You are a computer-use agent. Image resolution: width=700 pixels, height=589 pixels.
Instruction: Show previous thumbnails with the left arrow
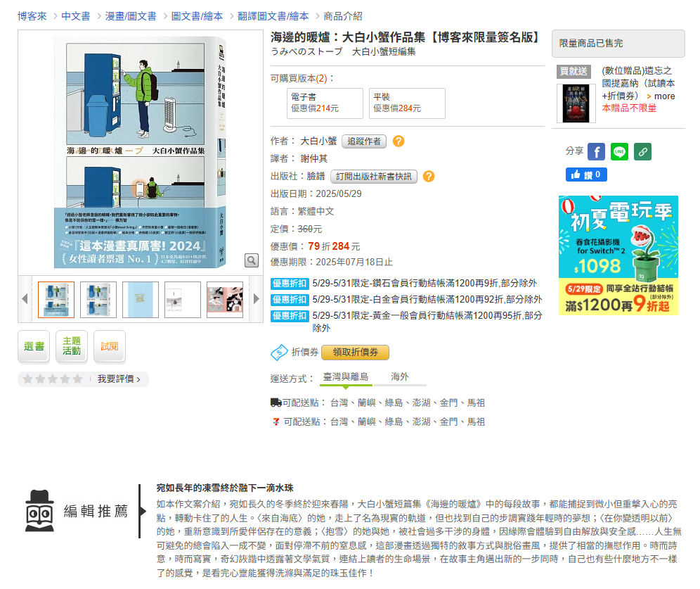(x=25, y=299)
